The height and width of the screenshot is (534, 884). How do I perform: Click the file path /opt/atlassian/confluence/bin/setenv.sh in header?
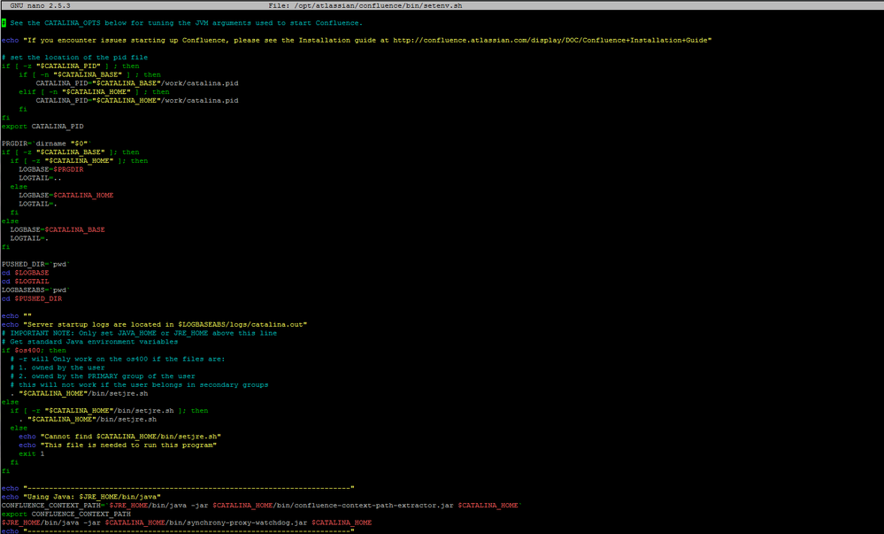[x=379, y=5]
